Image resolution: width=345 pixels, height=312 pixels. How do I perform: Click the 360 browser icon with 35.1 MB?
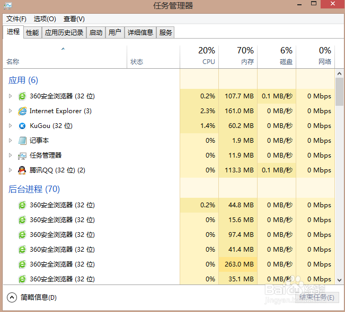coord(22,279)
